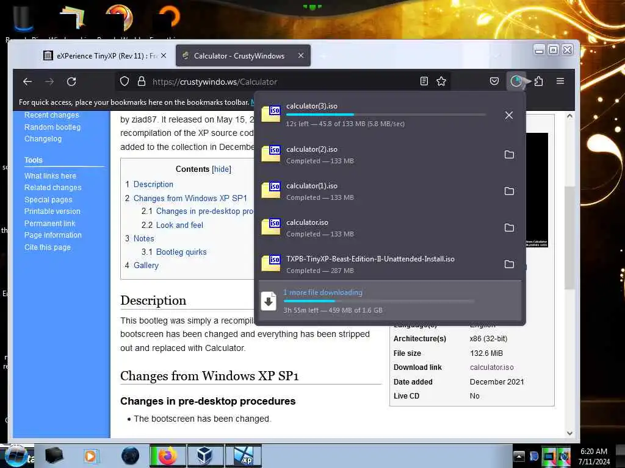The image size is (625, 468).
Task: Save page to Pocket
Action: pyautogui.click(x=494, y=81)
